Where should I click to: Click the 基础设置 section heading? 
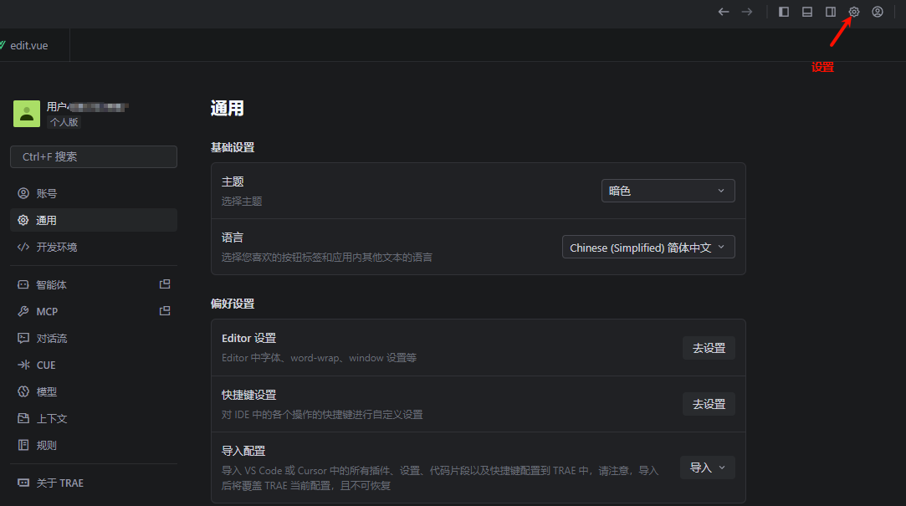[233, 147]
